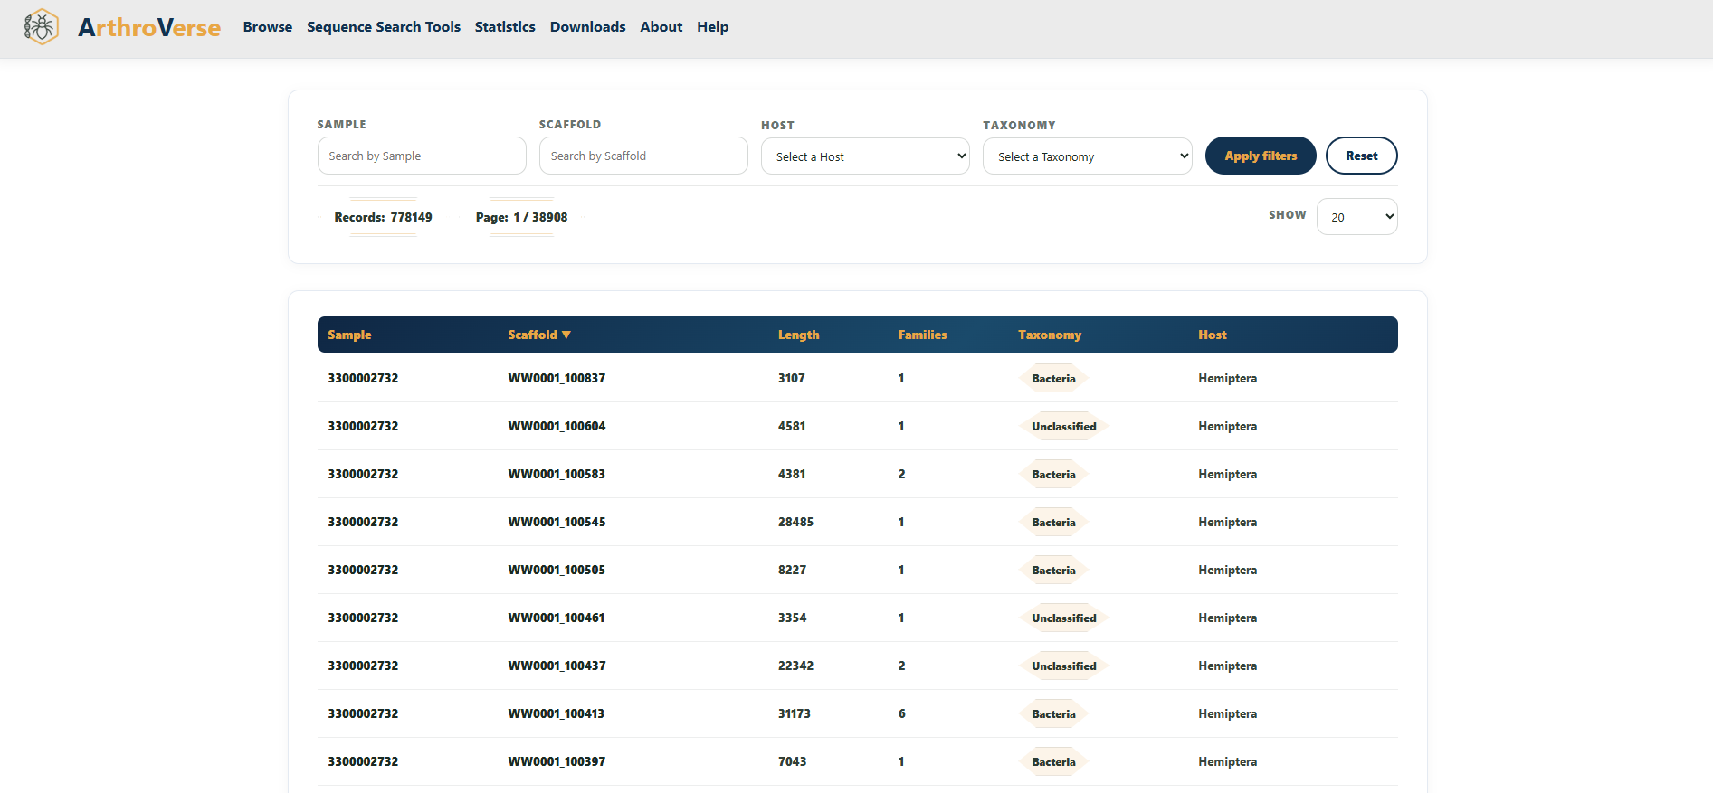Sort by the Sample column header
1713x793 pixels.
tap(349, 335)
